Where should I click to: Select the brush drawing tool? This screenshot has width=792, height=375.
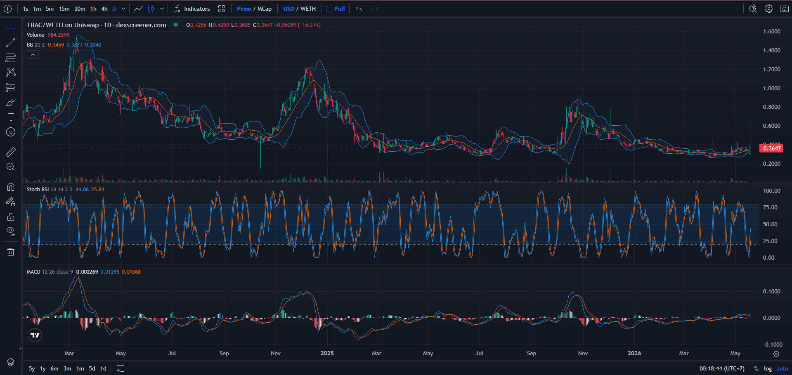coord(11,102)
